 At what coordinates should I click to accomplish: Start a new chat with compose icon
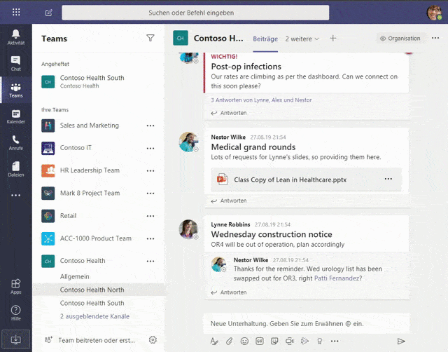pyautogui.click(x=48, y=13)
